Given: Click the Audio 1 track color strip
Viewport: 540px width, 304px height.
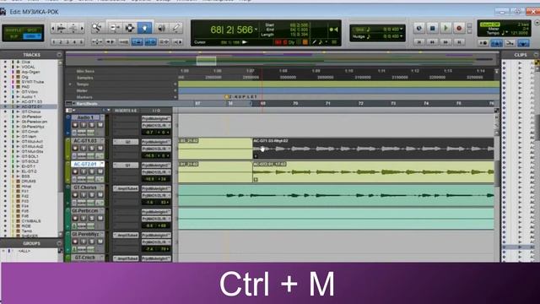Looking at the screenshot, I should (x=67, y=125).
